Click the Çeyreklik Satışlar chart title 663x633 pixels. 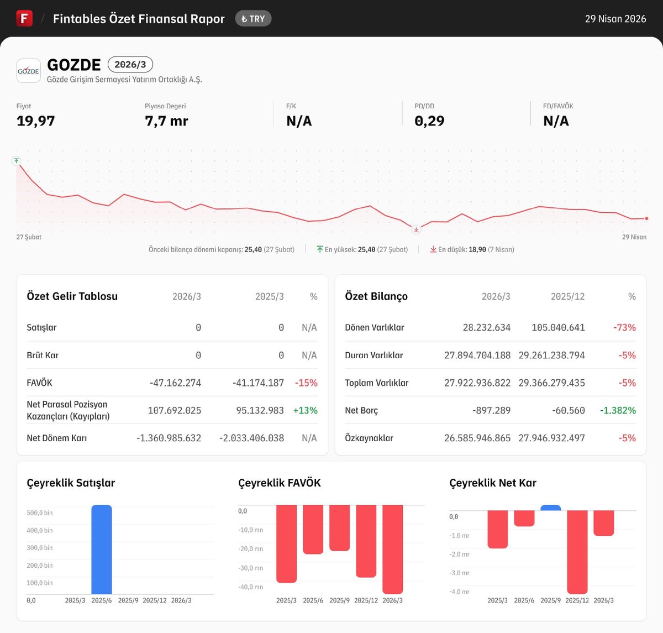coord(71,483)
